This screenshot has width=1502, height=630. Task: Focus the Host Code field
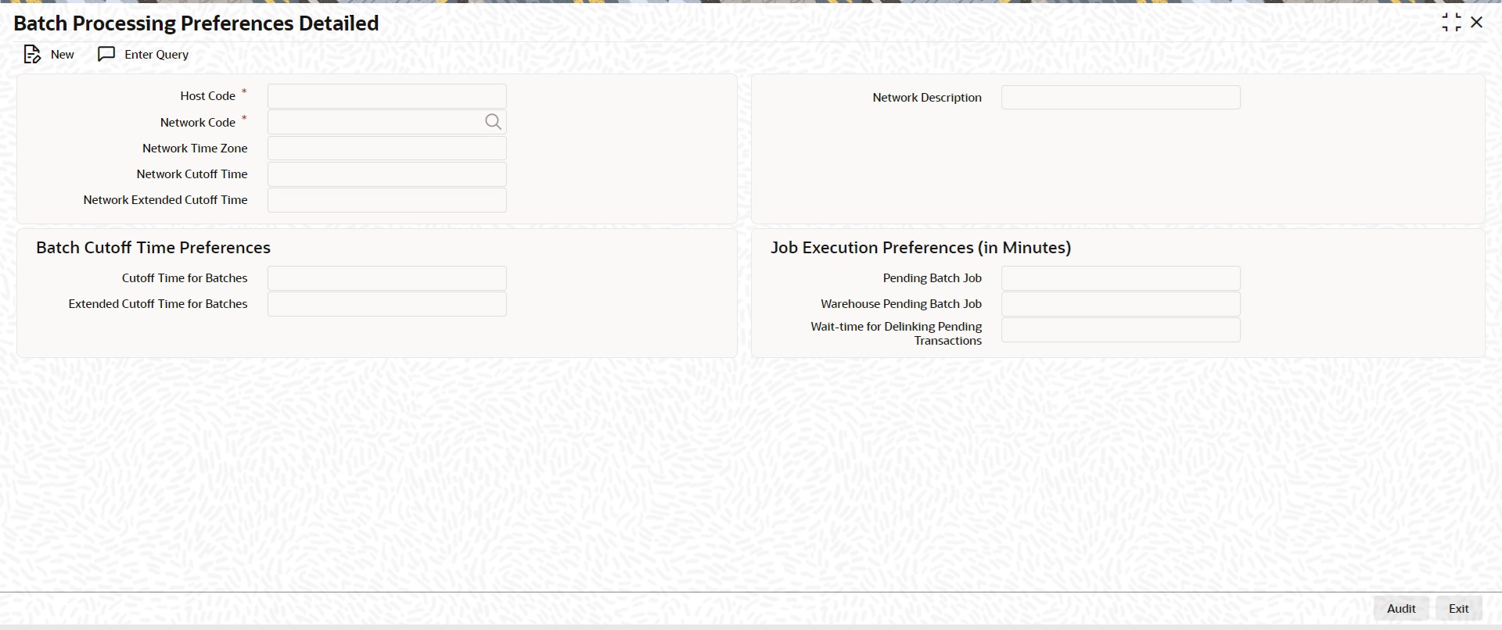(387, 96)
